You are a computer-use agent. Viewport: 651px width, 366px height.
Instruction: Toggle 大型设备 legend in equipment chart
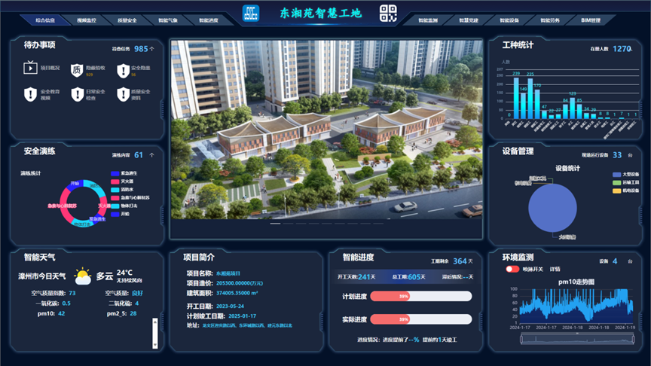pyautogui.click(x=625, y=174)
